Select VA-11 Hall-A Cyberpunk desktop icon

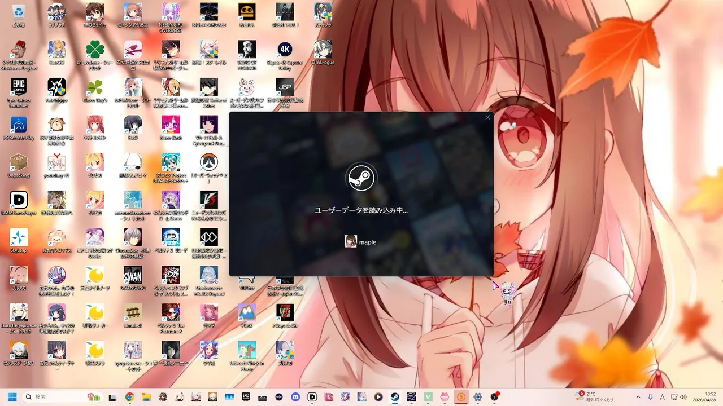(x=208, y=131)
